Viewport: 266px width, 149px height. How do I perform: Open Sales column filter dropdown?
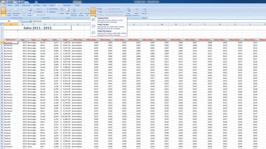coord(70,40)
